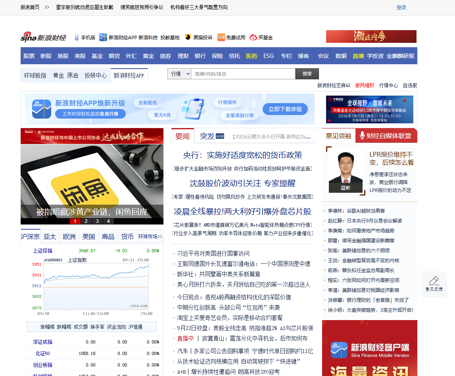This screenshot has height=376, width=455.
Task: Click the >> arrows after 新浪首页
Action: (x=47, y=7)
